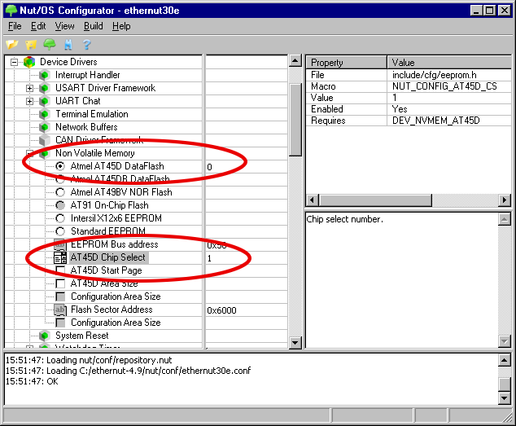Open the Help menu
The image size is (516, 426).
click(x=121, y=26)
